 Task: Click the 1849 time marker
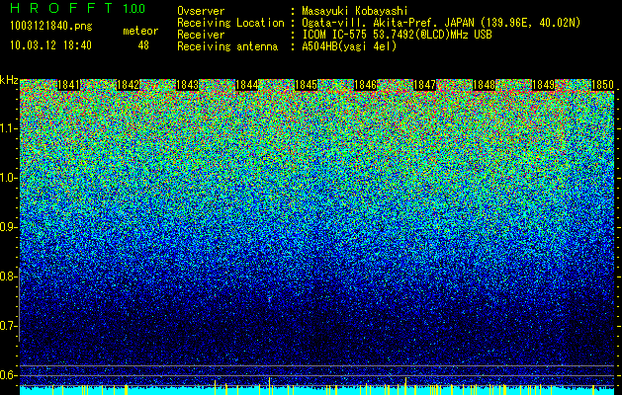coord(543,85)
